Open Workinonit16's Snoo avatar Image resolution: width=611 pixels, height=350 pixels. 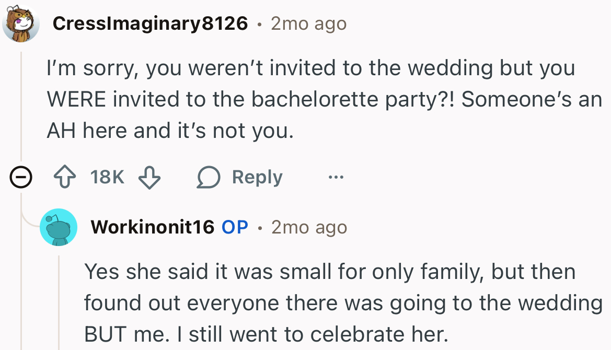(x=59, y=227)
